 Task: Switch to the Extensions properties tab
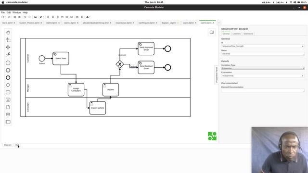pyautogui.click(x=248, y=34)
